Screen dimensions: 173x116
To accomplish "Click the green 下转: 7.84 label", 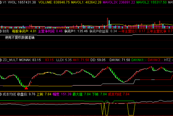I will pos(99,94).
